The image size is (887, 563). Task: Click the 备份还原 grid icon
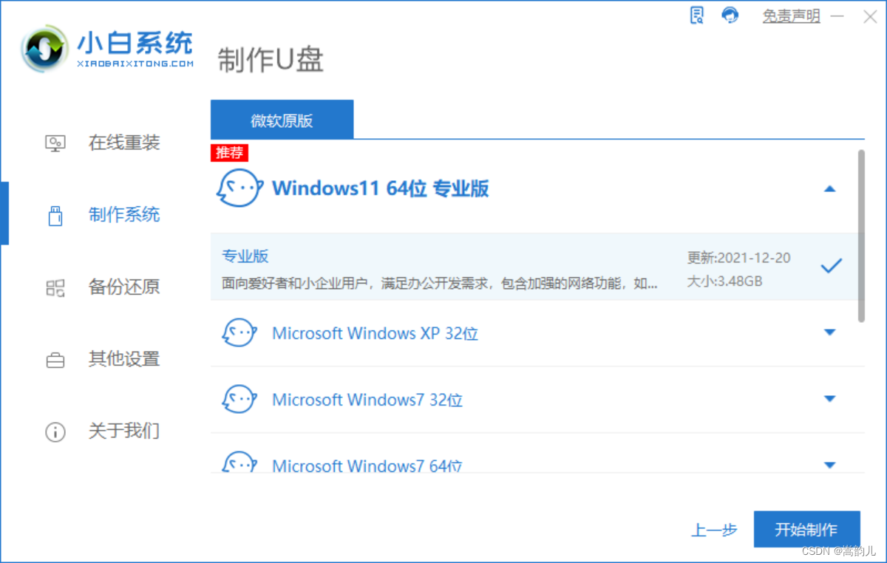[x=55, y=287]
